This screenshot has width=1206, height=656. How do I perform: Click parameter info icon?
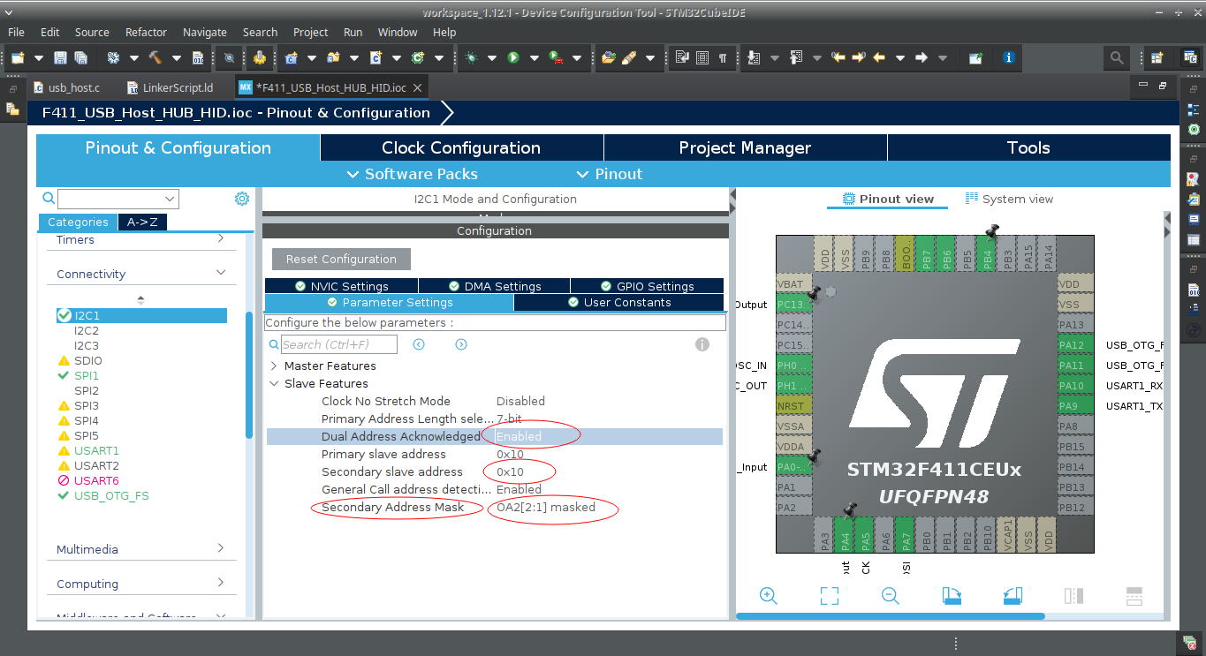coord(702,344)
